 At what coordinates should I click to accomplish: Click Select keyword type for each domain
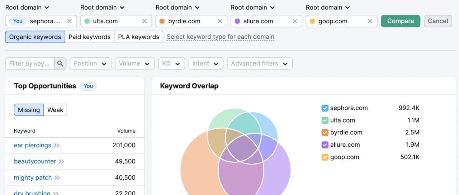click(221, 37)
